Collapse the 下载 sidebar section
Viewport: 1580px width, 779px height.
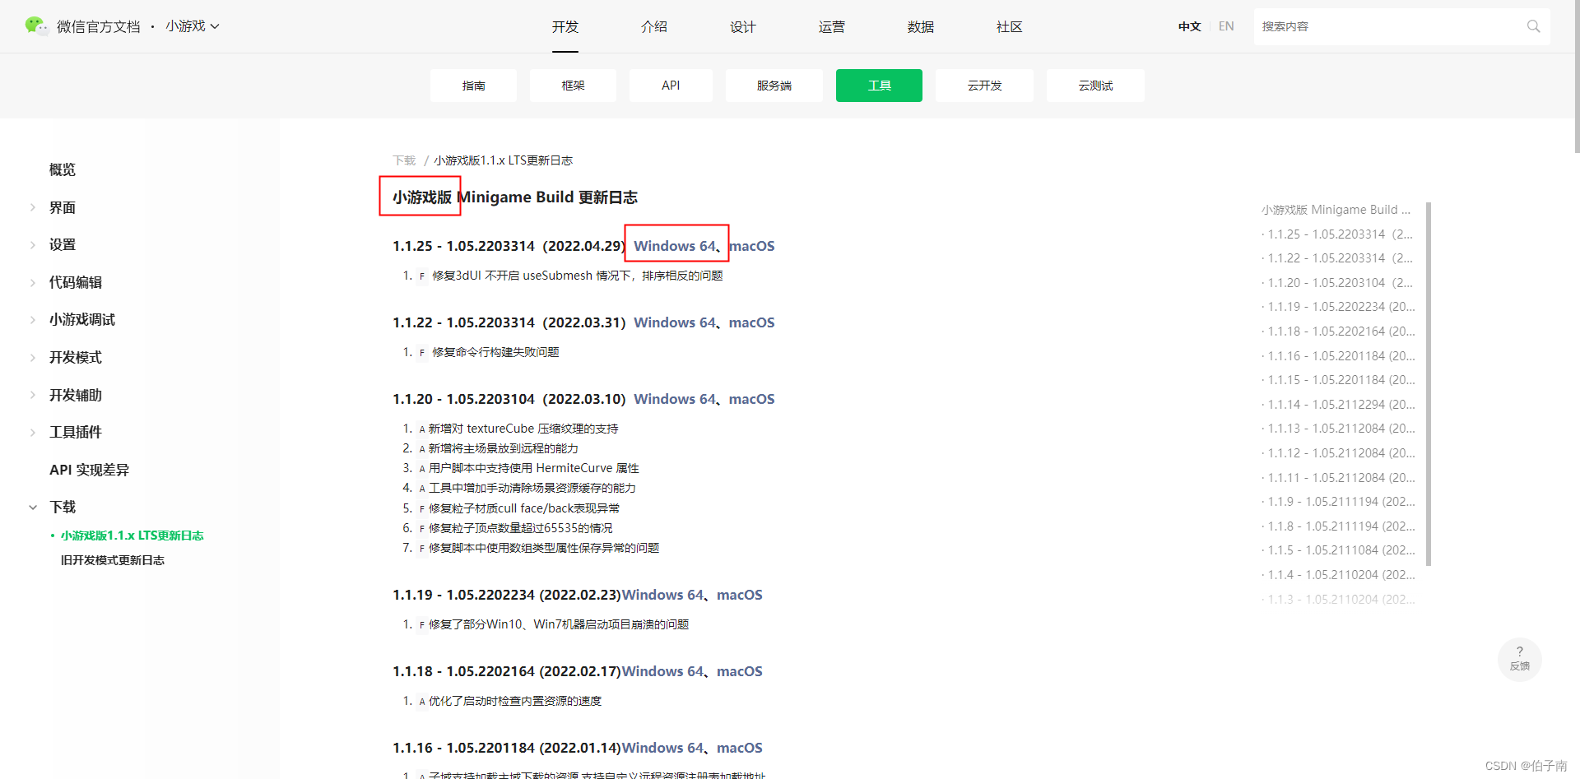click(x=33, y=508)
